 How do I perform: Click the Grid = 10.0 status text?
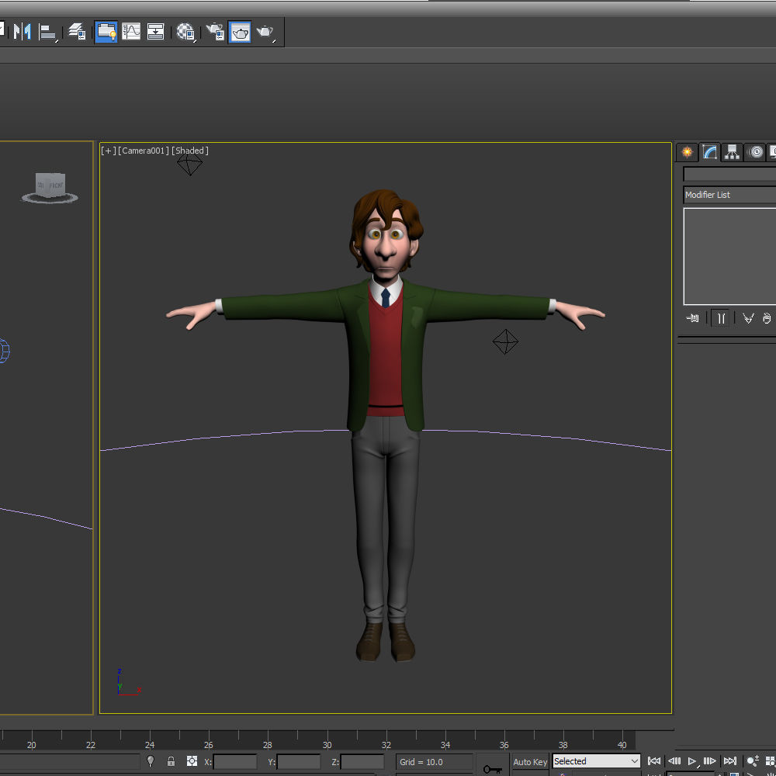coord(421,762)
